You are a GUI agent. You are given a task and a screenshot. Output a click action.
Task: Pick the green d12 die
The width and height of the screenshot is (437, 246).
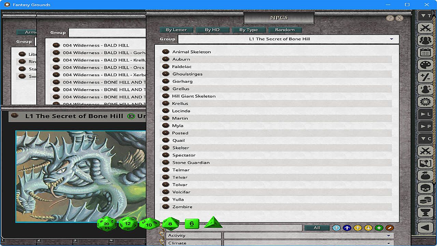(128, 224)
